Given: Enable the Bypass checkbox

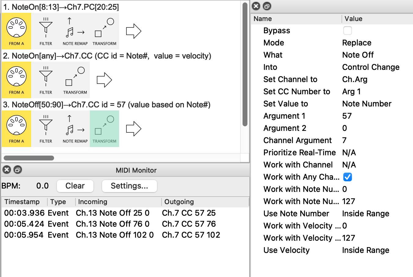Looking at the screenshot, I should tap(348, 31).
